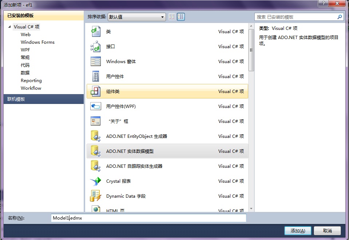Switch to small icons view
The image size is (349, 240).
pos(172,17)
